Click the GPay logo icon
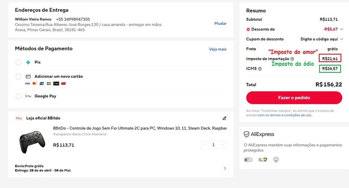The image size is (349, 188). pos(28,96)
